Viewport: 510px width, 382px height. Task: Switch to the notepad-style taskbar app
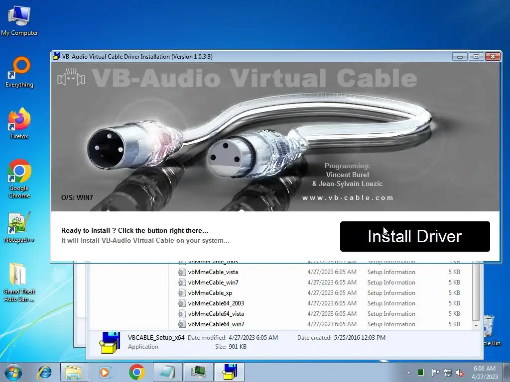click(x=168, y=372)
